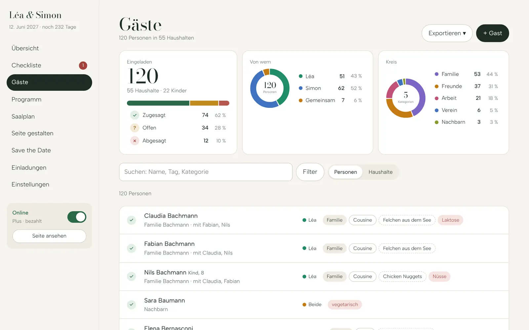Image resolution: width=529 pixels, height=330 pixels.
Task: Open Einladungen in the sidebar
Action: point(49,168)
